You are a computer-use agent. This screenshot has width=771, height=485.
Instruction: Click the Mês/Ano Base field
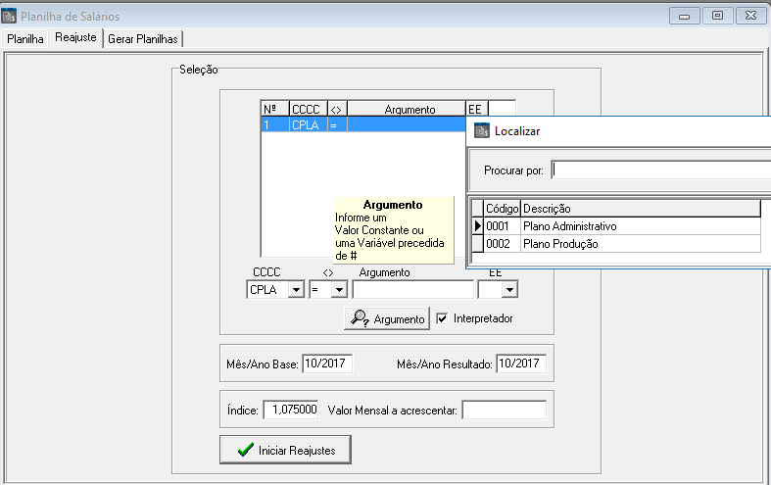(327, 364)
